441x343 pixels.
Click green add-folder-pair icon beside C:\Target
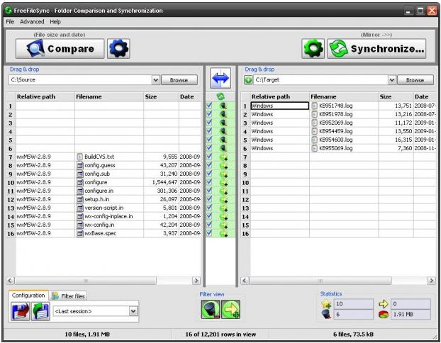pos(247,80)
